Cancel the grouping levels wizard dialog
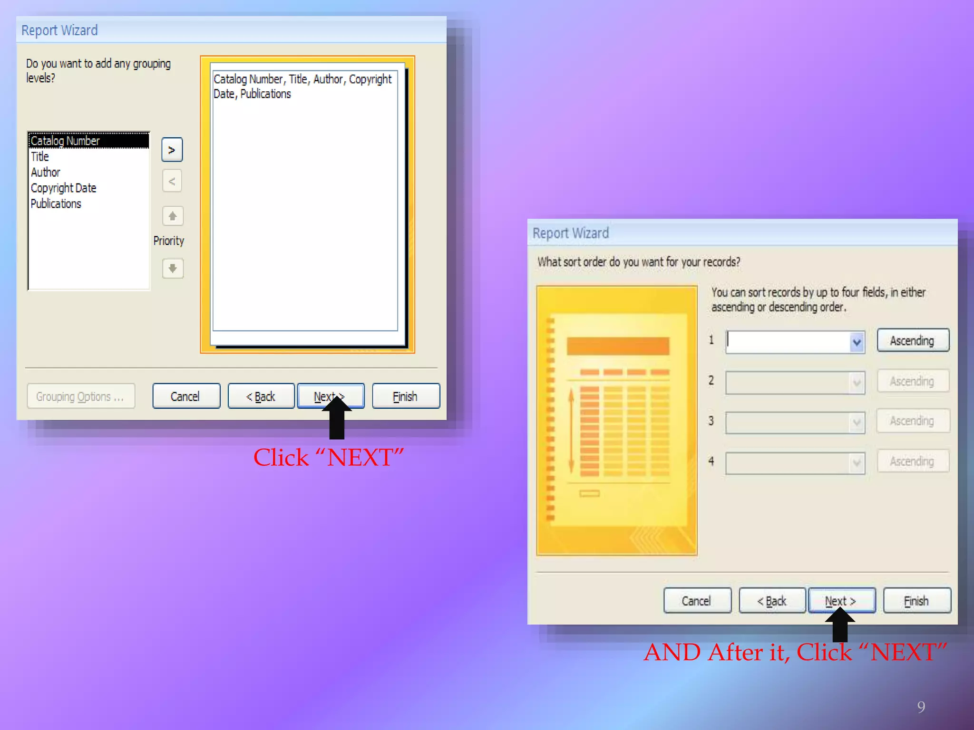 tap(186, 396)
